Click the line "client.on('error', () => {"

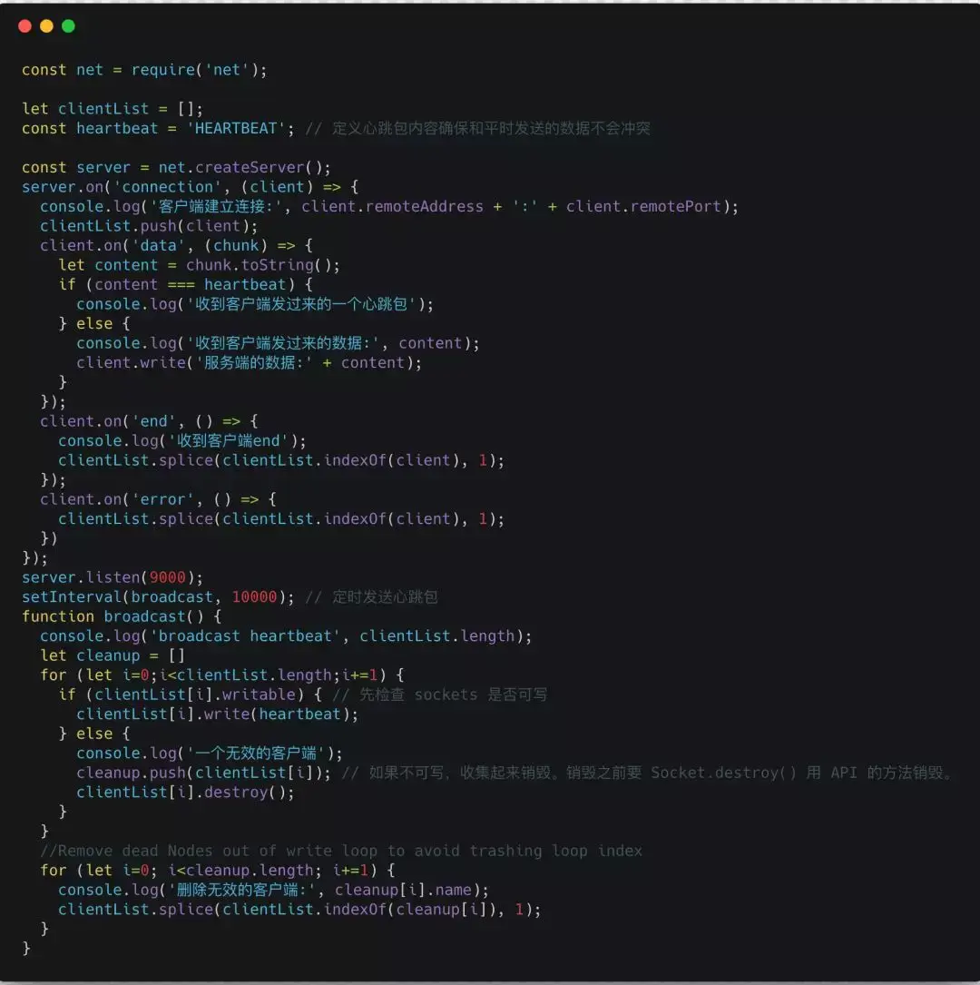click(x=158, y=499)
